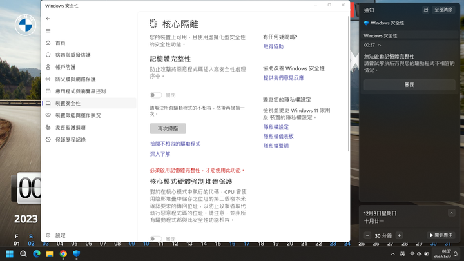
Task: Click the 核心隔離 heading
Action: coord(180,24)
